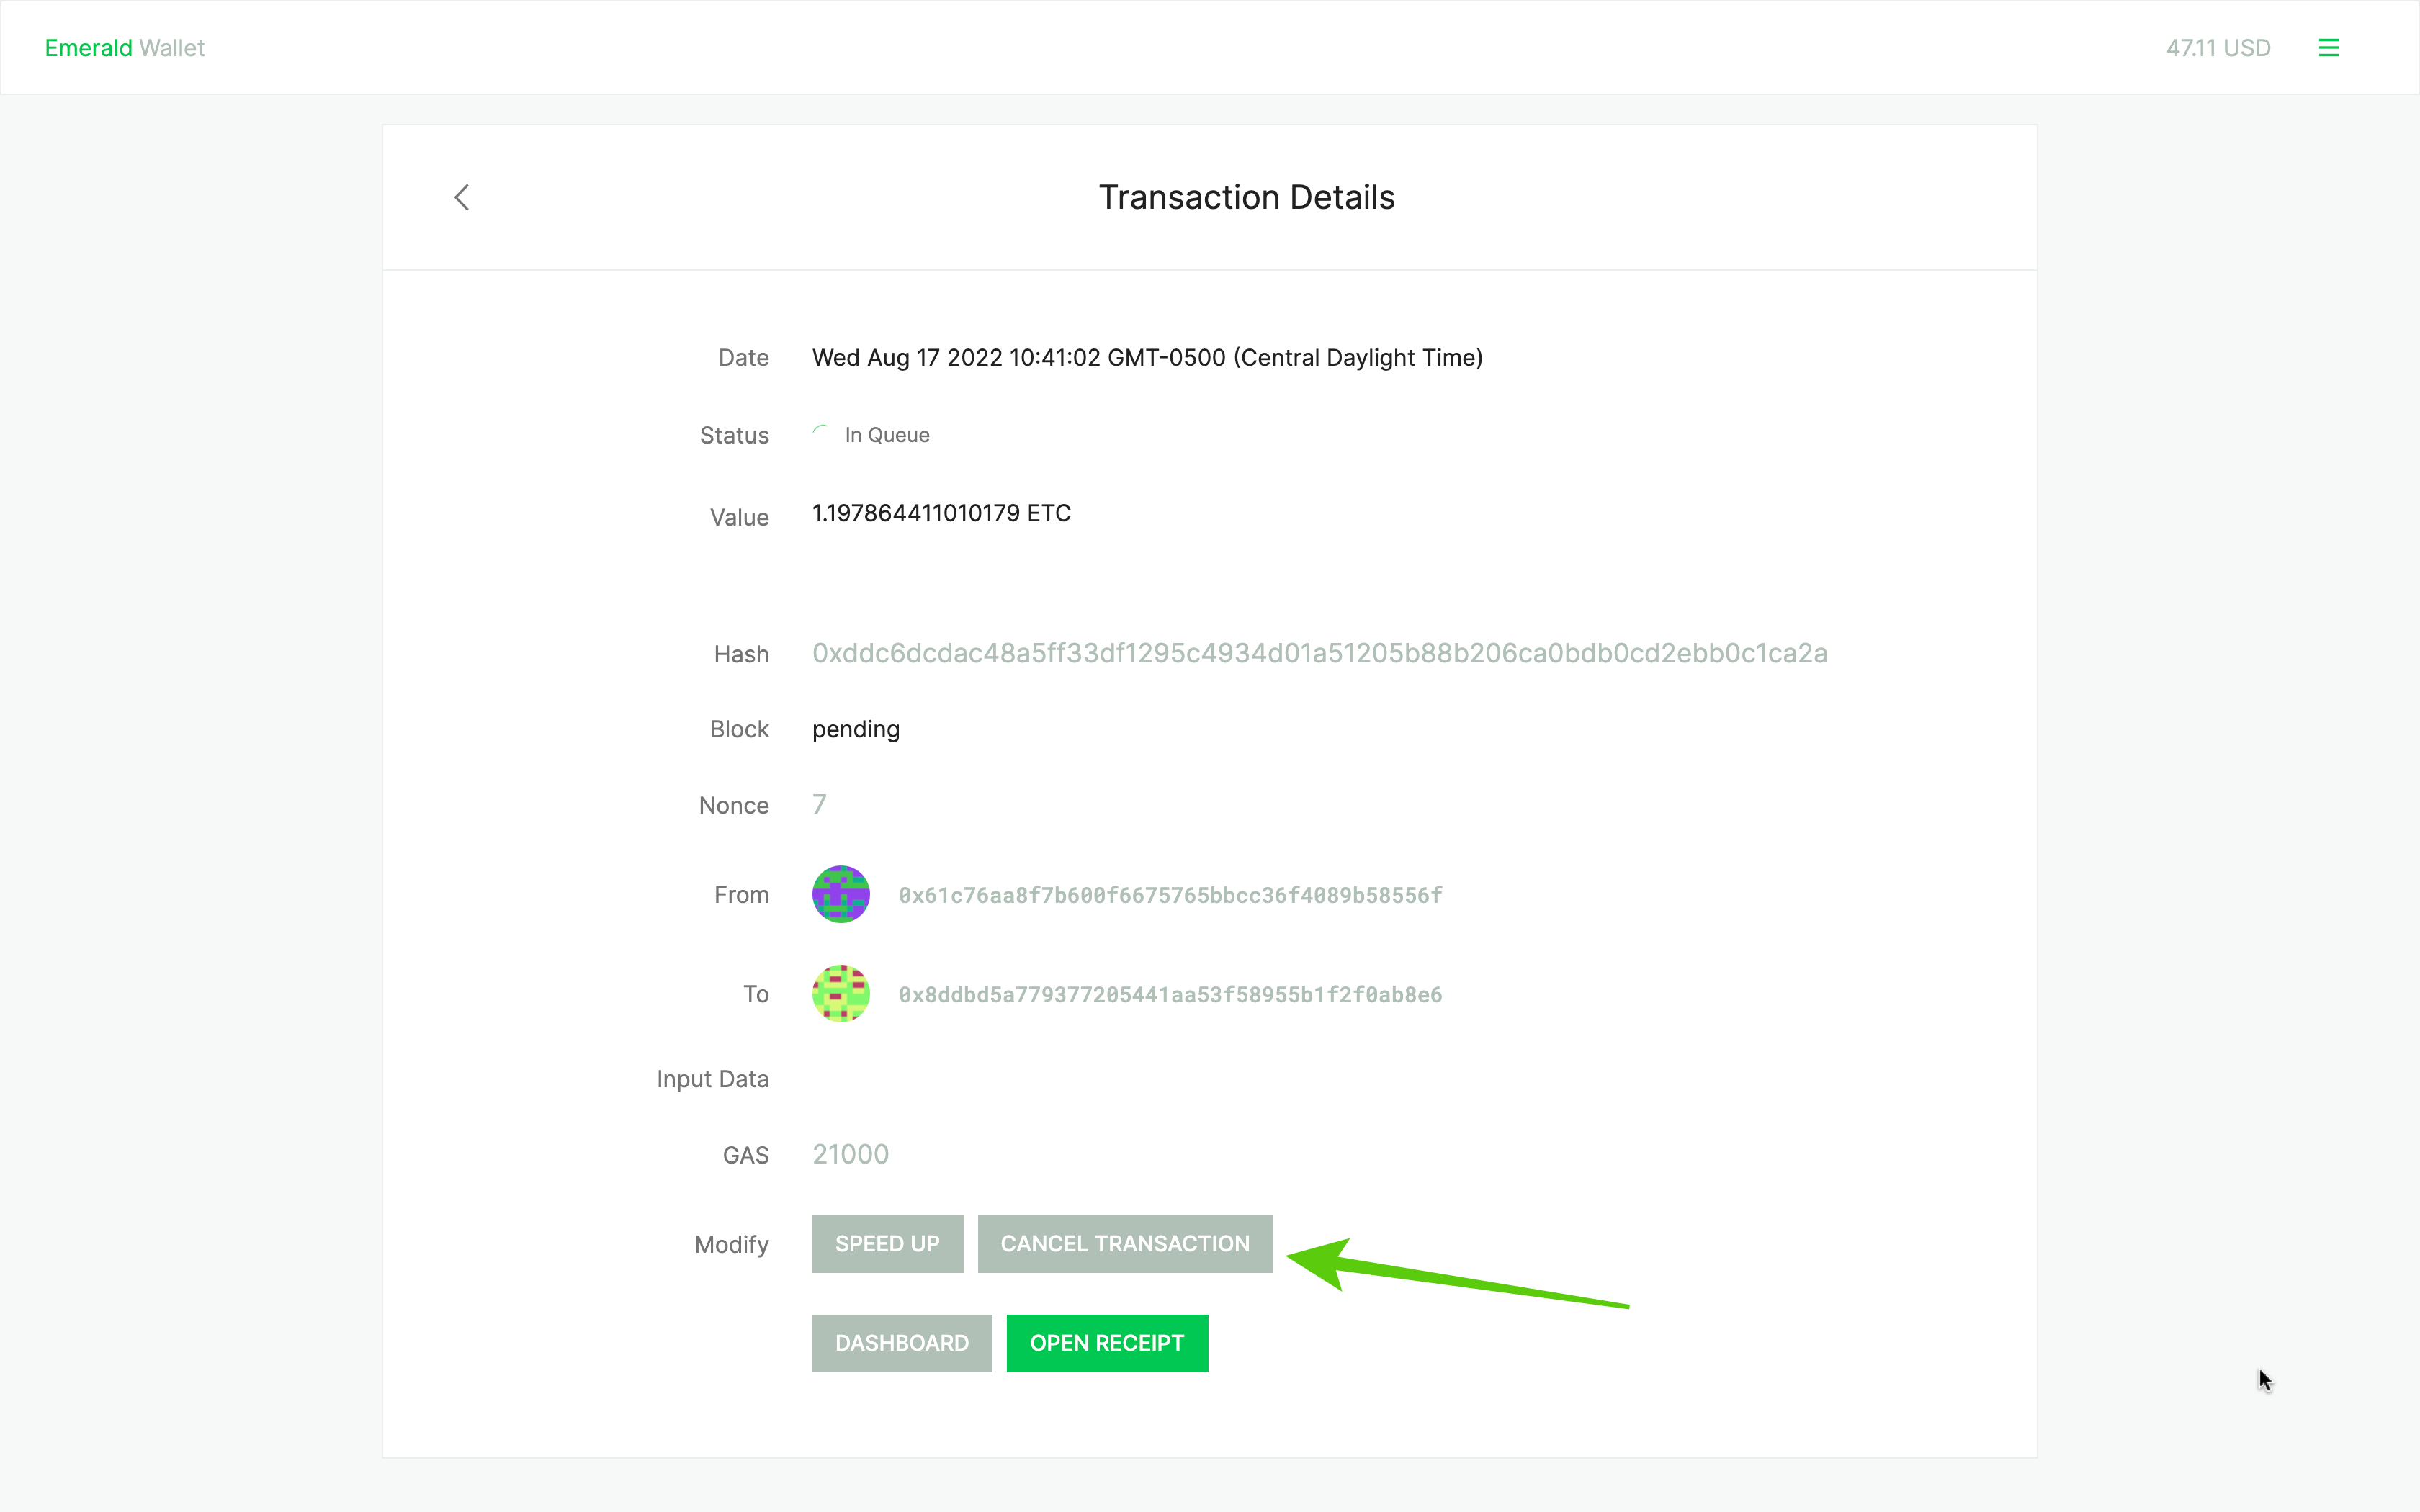Select the In Queue status indicator
This screenshot has height=1512, width=2420.
[869, 433]
